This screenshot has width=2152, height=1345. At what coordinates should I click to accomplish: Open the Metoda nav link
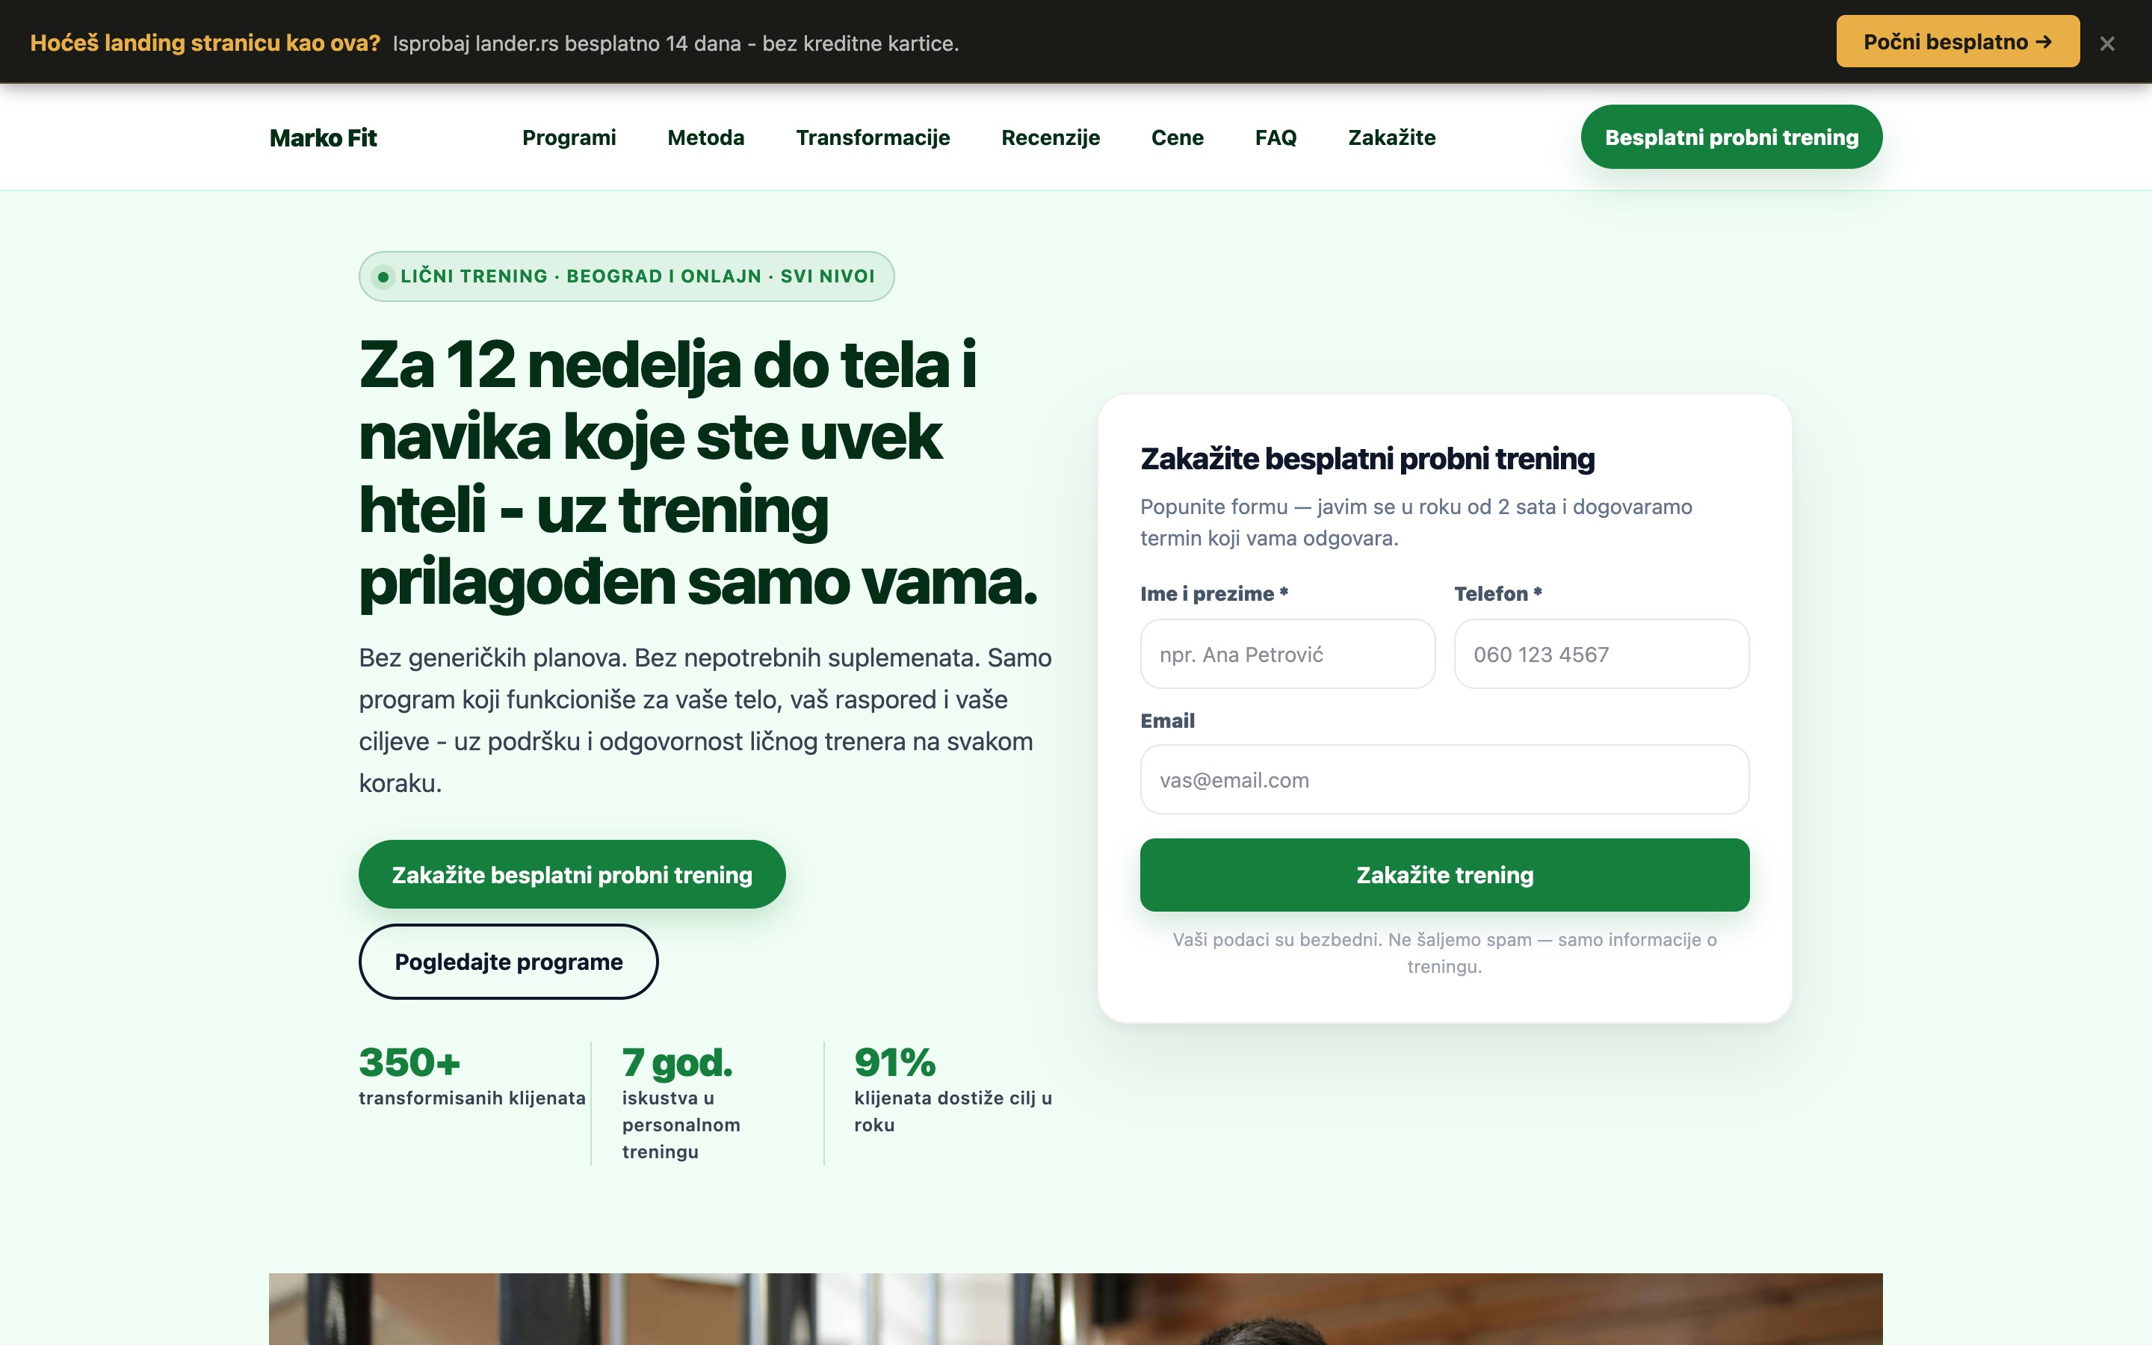coord(706,137)
